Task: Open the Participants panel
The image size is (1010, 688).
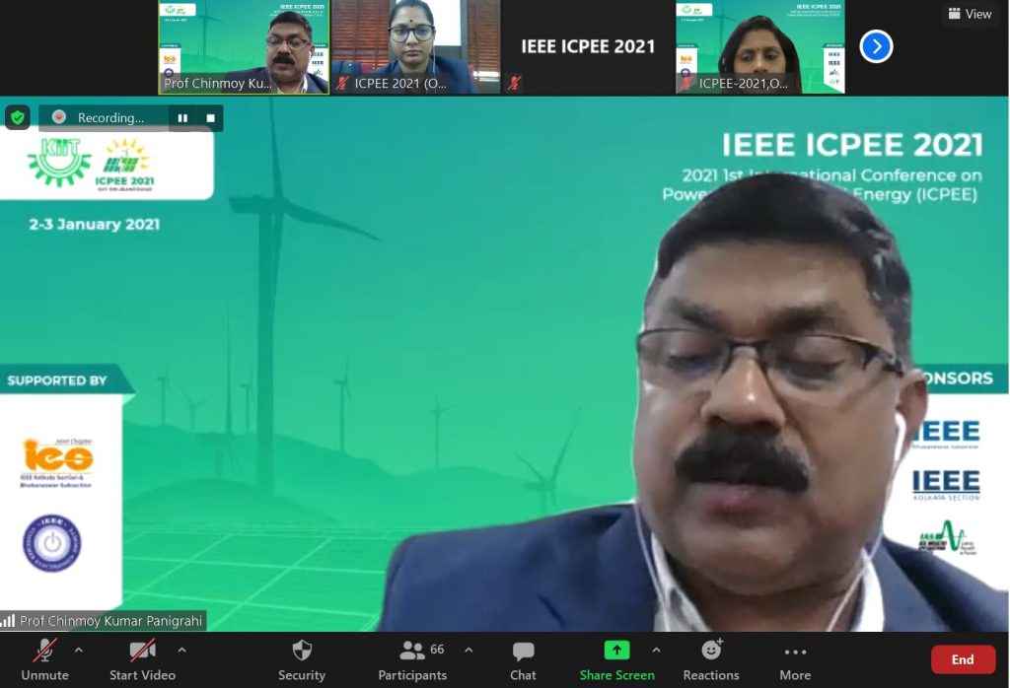Action: point(413,658)
